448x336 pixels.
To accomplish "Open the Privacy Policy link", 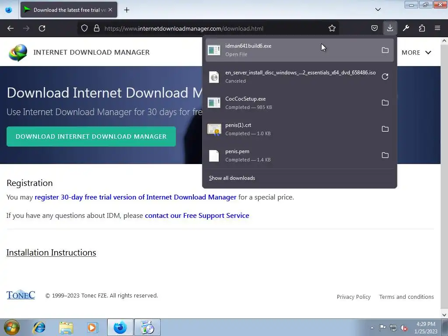I will [353, 297].
